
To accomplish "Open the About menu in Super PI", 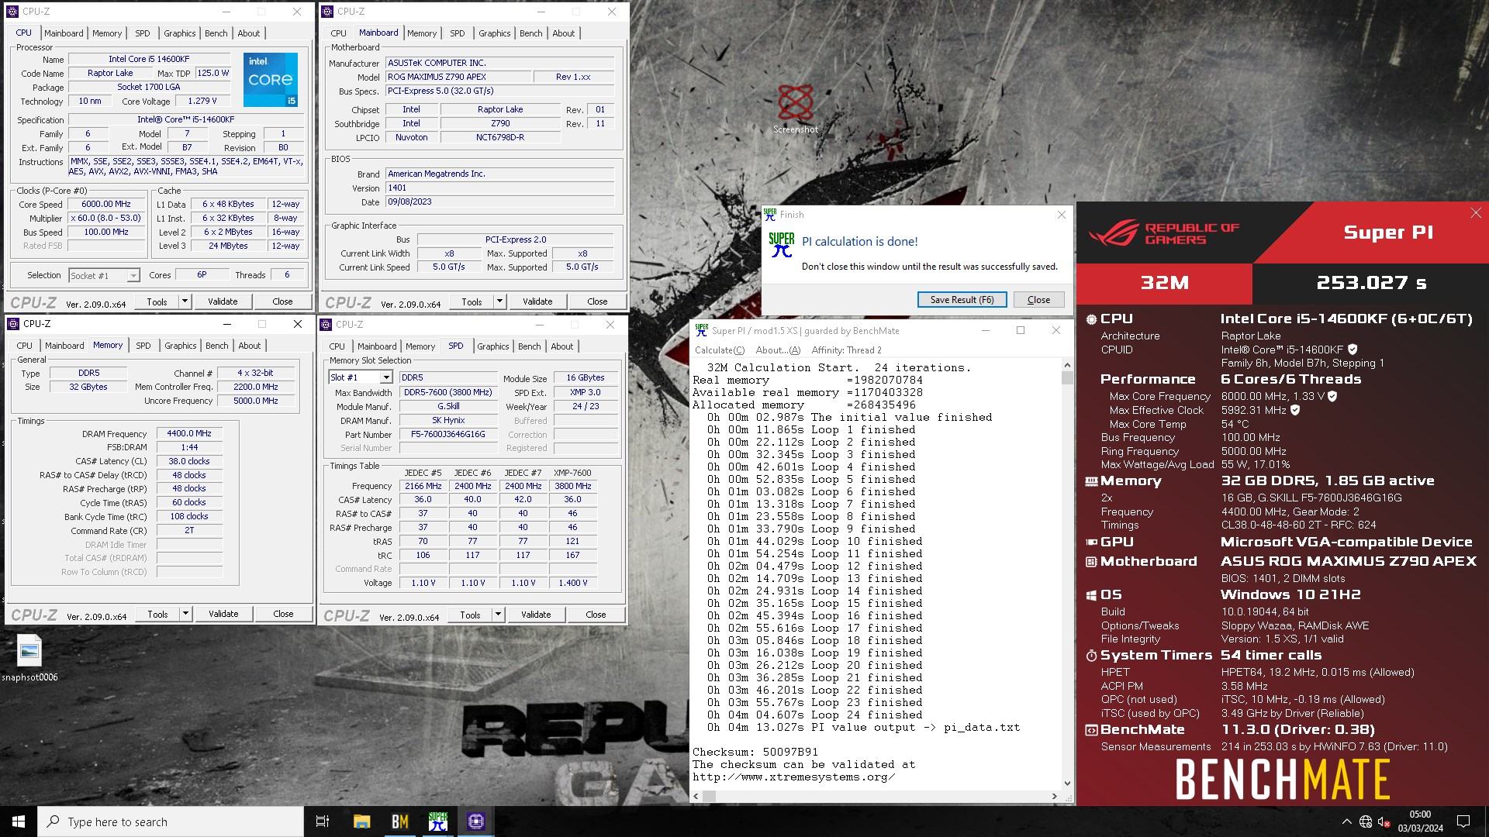I will tap(778, 350).
